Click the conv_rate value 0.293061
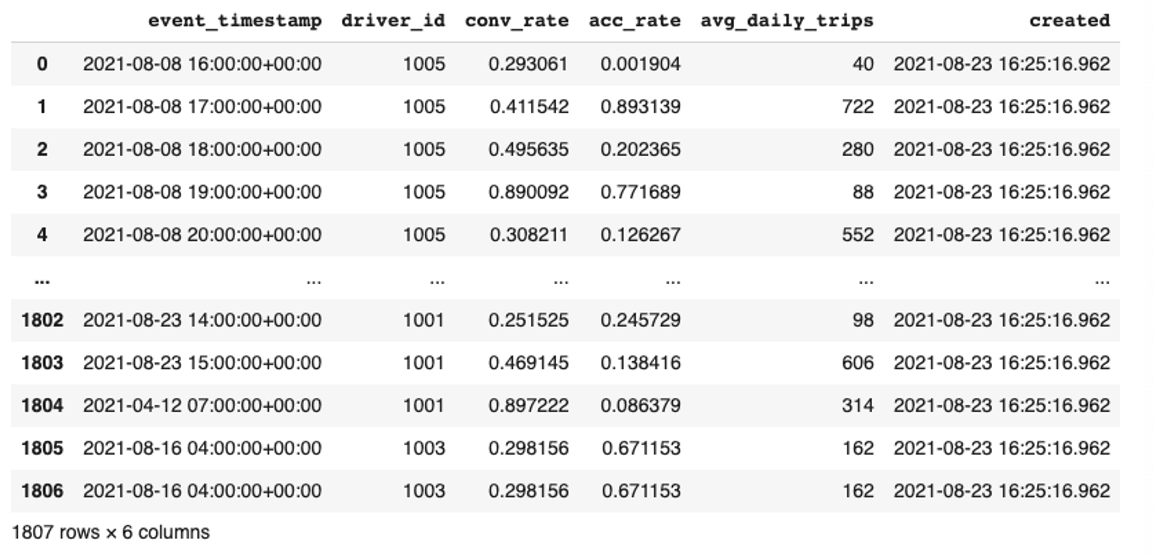This screenshot has width=1153, height=555. tap(528, 64)
